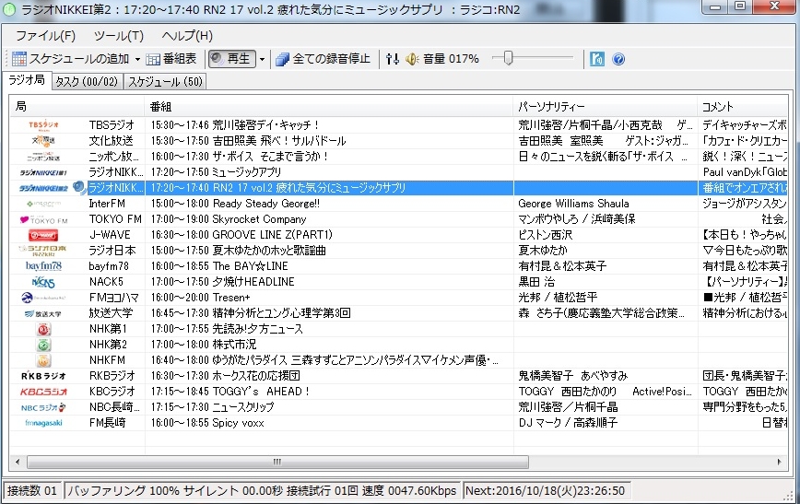The width and height of the screenshot is (800, 504).
Task: Click the fmnagasaki station logo
Action: click(x=43, y=423)
